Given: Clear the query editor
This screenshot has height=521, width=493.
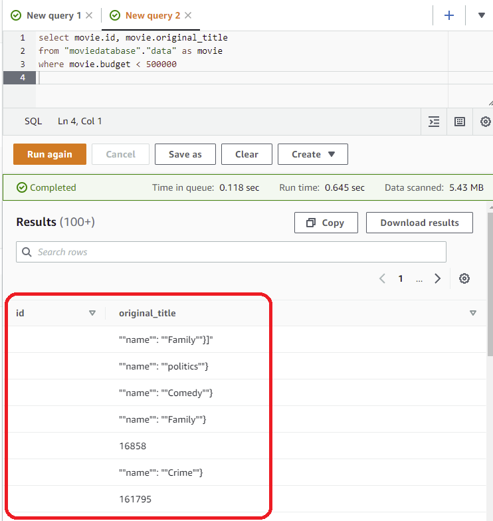Looking at the screenshot, I should pos(246,154).
